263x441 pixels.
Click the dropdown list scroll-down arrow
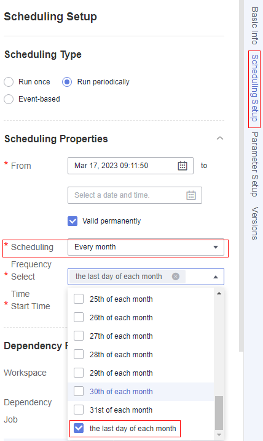click(219, 435)
